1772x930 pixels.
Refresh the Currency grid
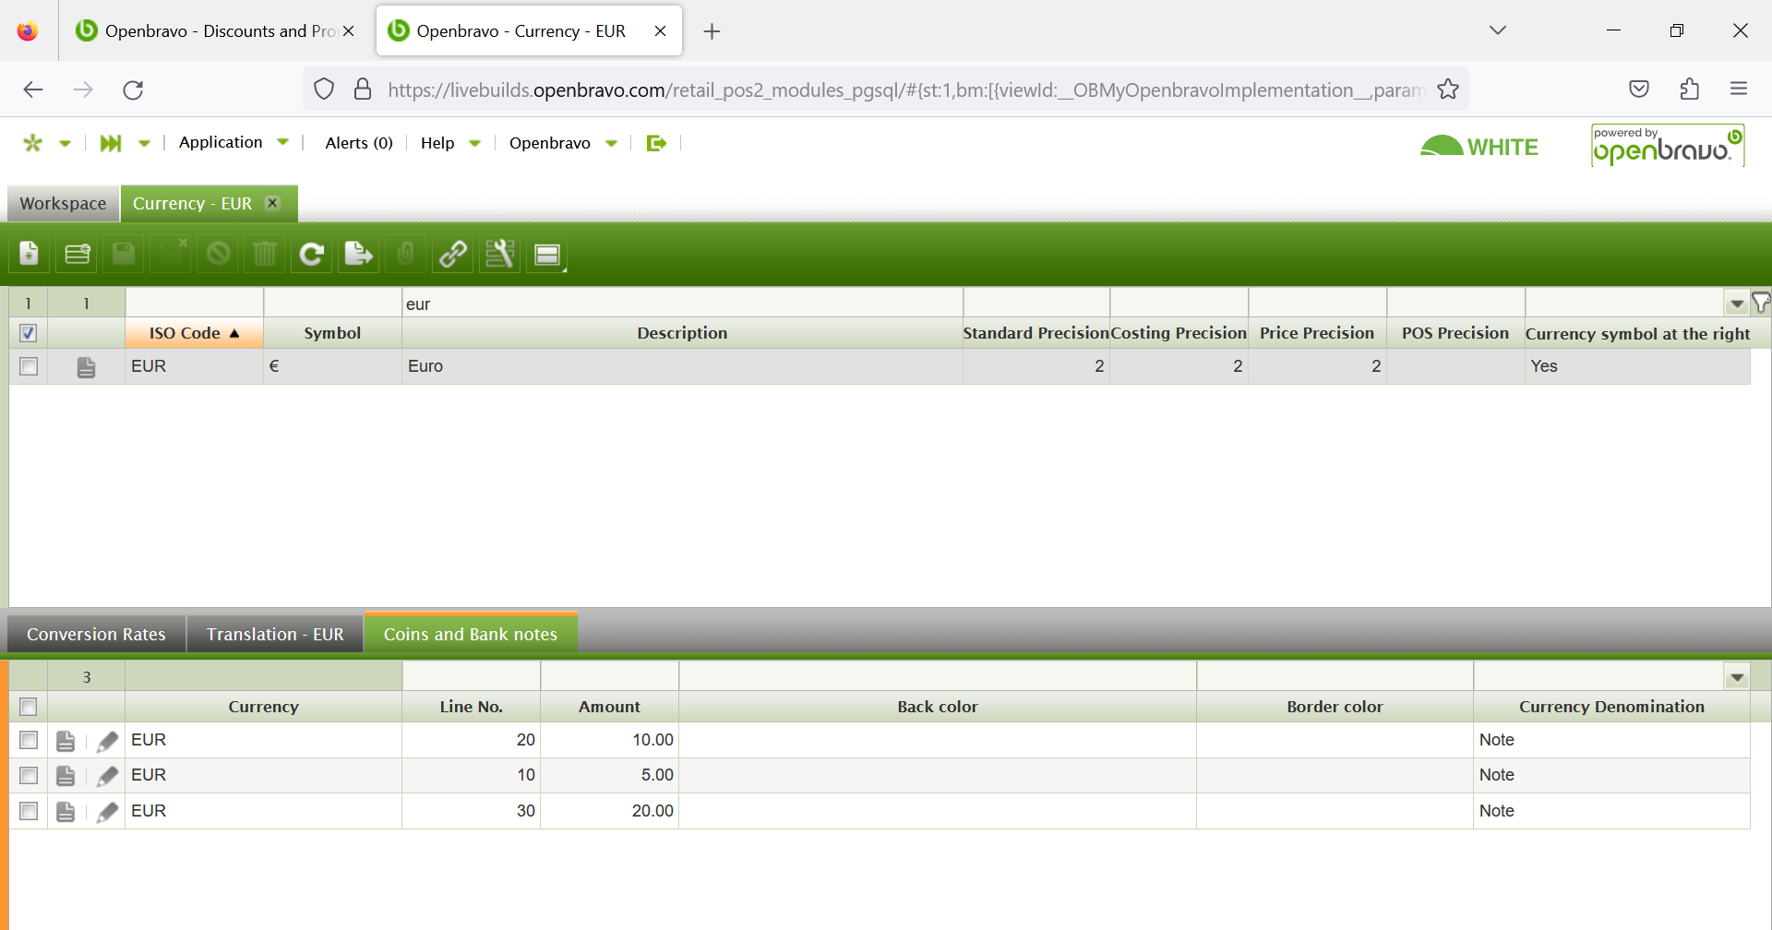[312, 254]
